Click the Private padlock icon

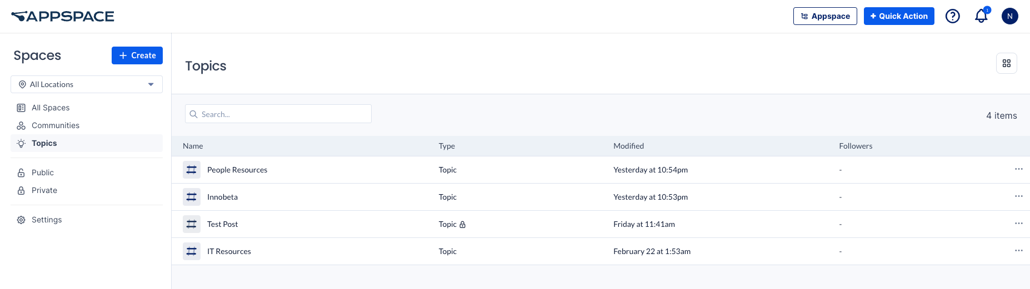21,190
